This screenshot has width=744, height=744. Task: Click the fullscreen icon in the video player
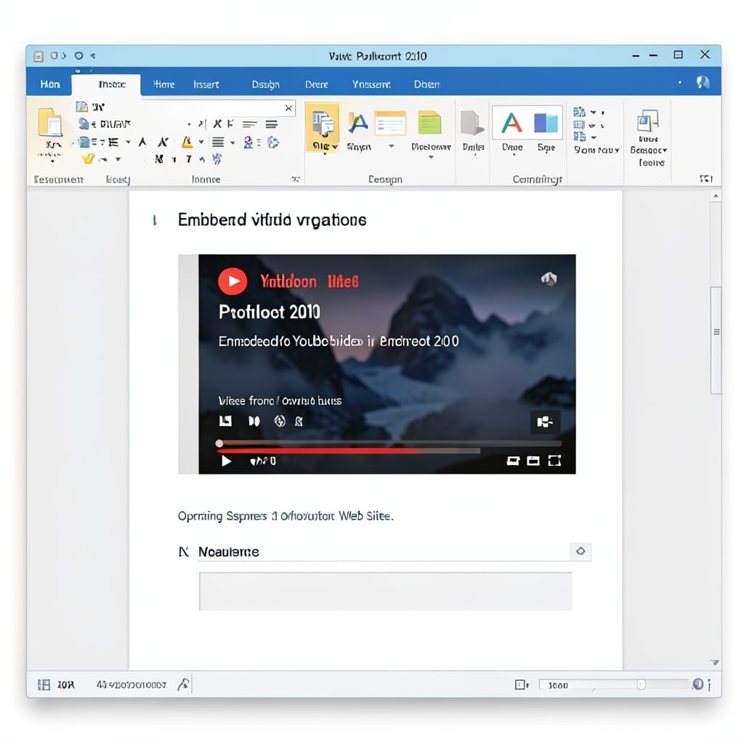pos(554,461)
